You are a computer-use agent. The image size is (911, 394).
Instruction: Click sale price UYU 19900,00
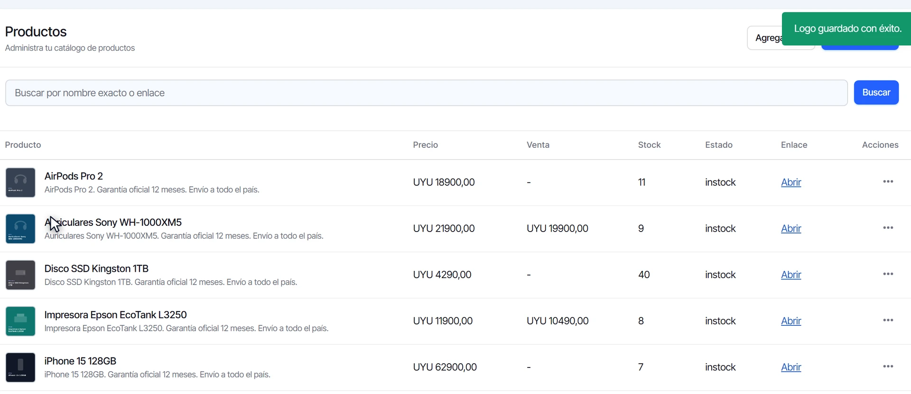558,229
